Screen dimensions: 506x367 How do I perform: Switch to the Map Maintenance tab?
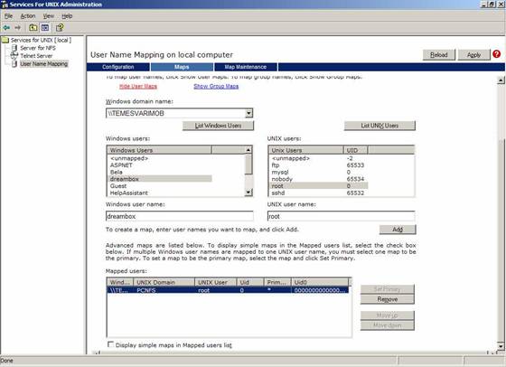[x=245, y=67]
